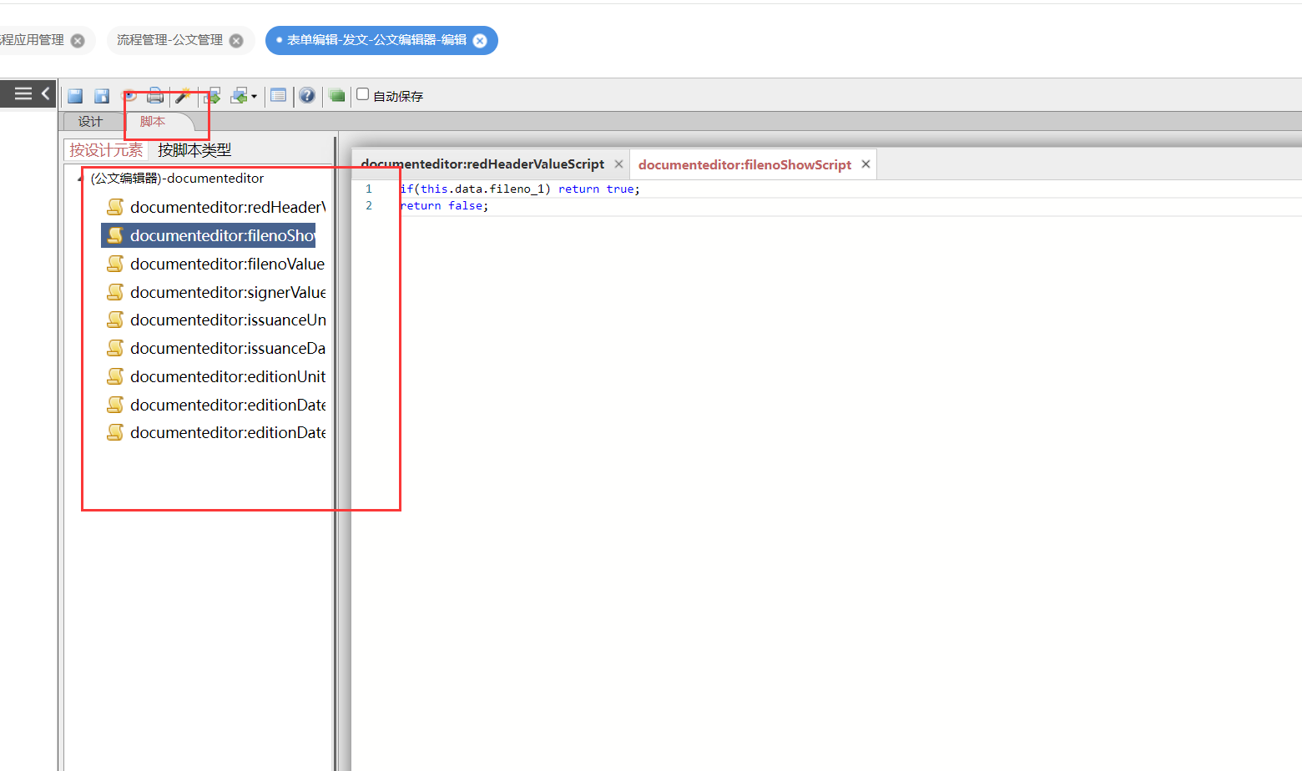This screenshot has width=1302, height=771.
Task: Collapse the (公文编辑器)-documenteditor tree node
Action: pos(81,179)
